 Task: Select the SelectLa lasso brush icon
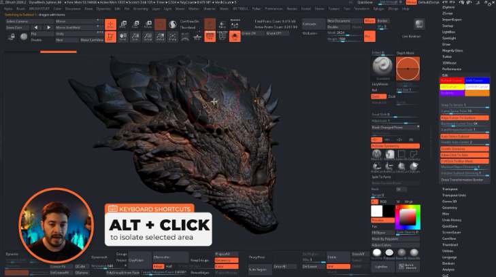(x=414, y=155)
